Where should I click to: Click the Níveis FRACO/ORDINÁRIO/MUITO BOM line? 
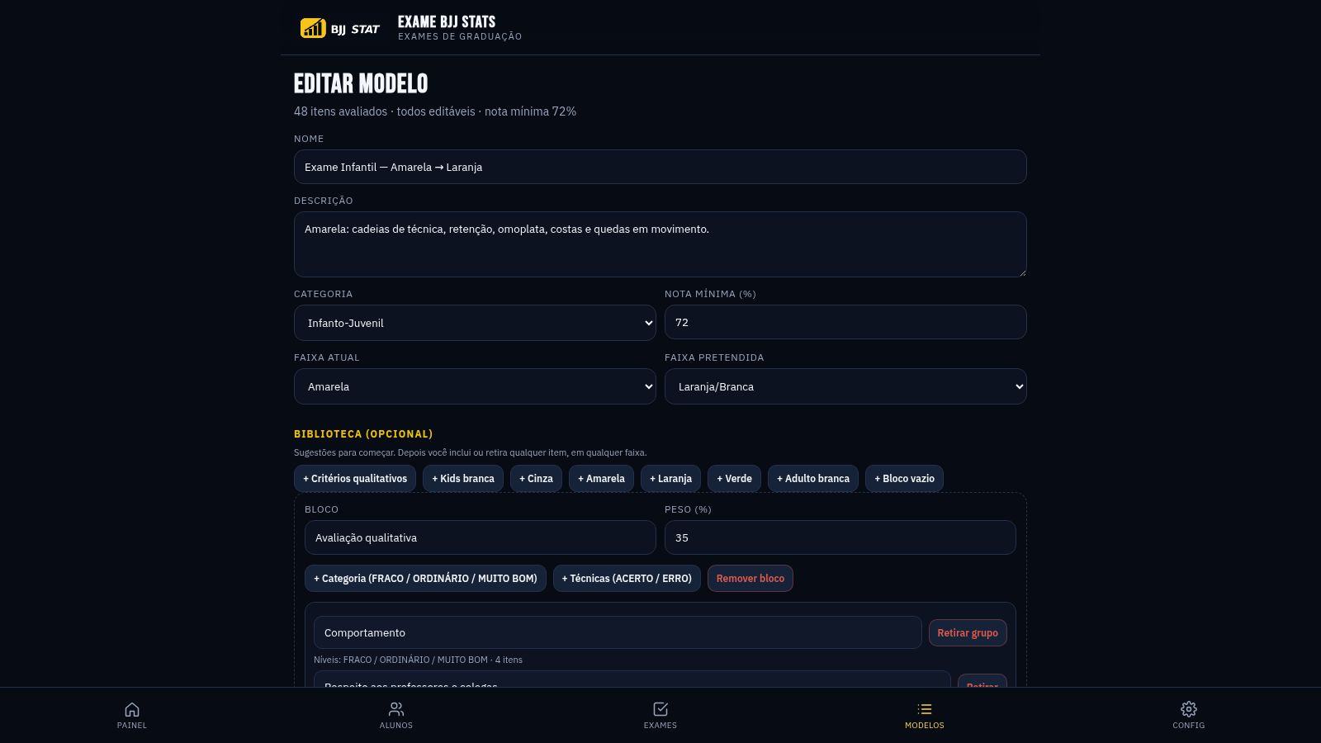[418, 660]
